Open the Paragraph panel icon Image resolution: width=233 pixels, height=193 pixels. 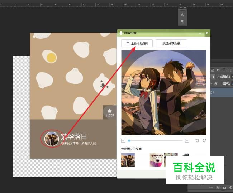pyautogui.click(x=182, y=22)
